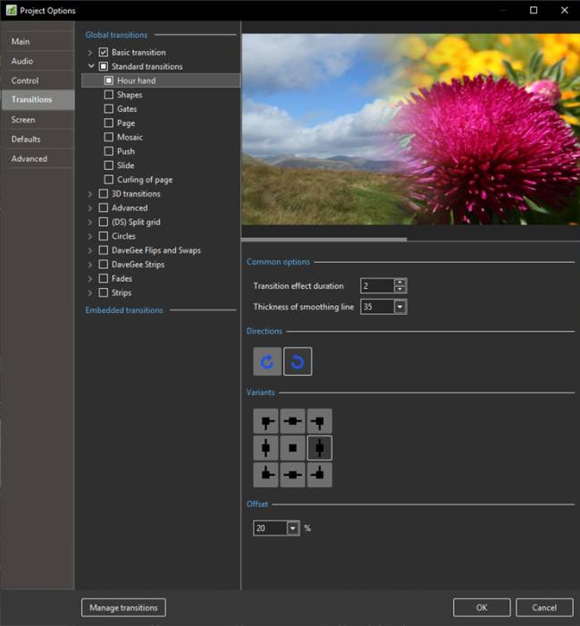Open the Thickness of smoothing line dropdown
This screenshot has width=580, height=626.
(x=400, y=307)
